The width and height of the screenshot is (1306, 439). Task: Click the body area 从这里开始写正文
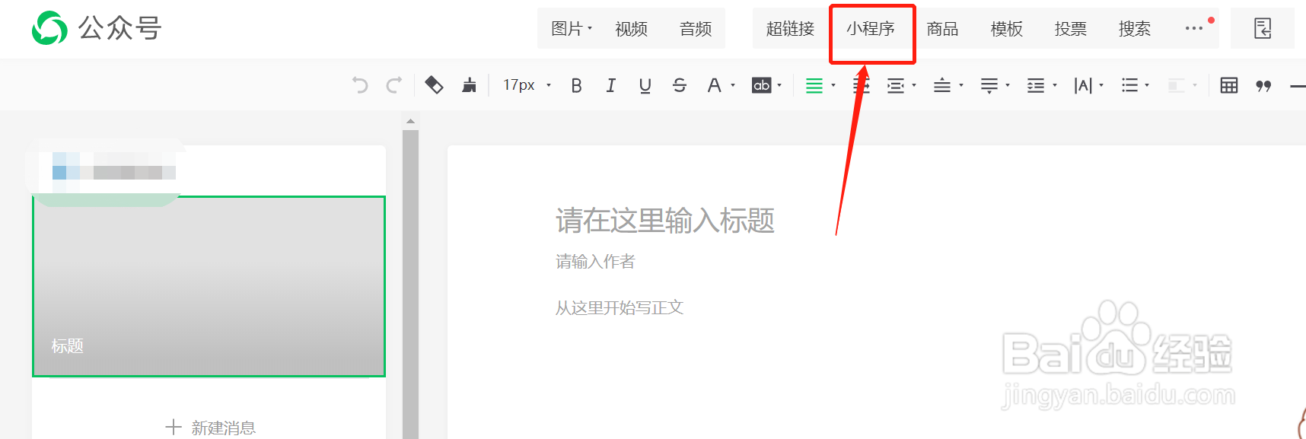pyautogui.click(x=620, y=307)
